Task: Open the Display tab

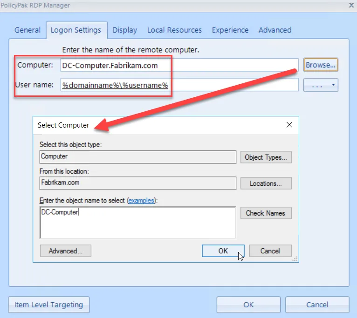Action: point(124,30)
